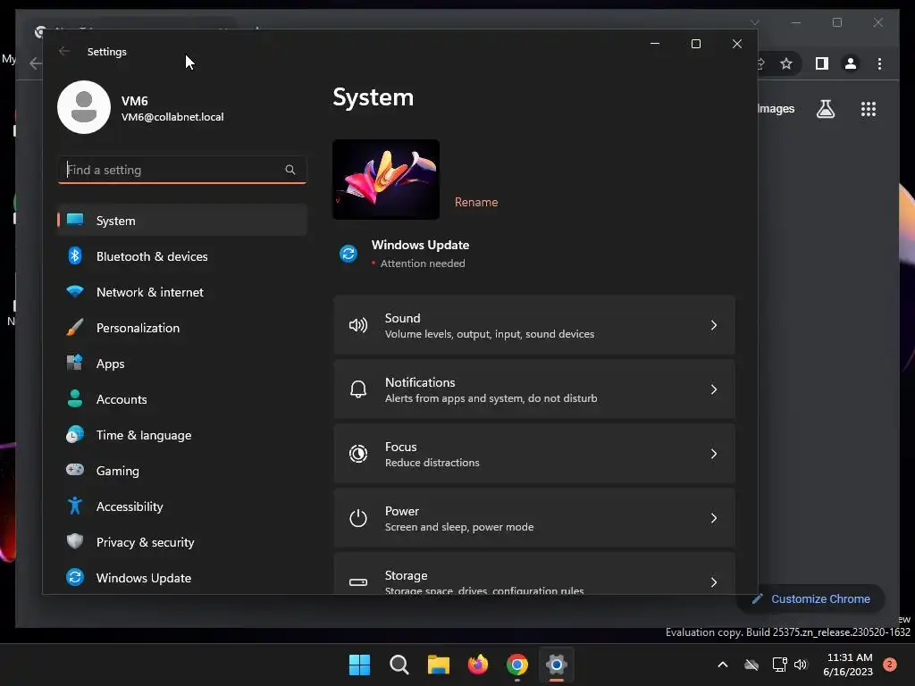The width and height of the screenshot is (915, 686).
Task: Click the Privacy & security shield icon
Action: [x=75, y=541]
